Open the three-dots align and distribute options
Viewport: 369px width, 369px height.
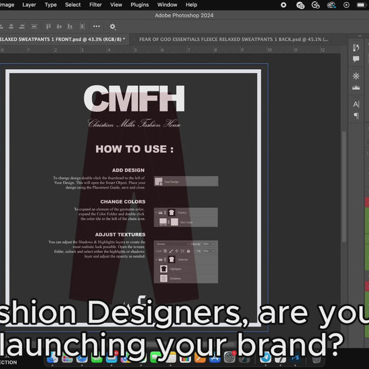[97, 26]
